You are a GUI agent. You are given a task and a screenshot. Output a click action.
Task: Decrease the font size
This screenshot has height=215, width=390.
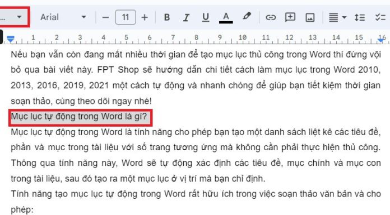click(x=105, y=17)
